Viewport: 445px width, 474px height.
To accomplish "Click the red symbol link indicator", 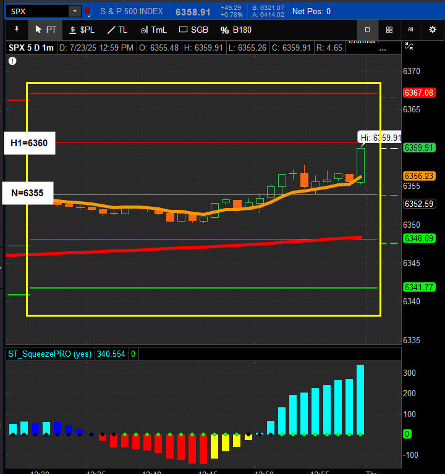I will coord(87,11).
